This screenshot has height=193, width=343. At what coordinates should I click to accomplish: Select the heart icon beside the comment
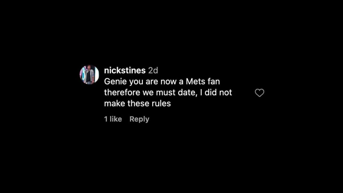click(260, 92)
